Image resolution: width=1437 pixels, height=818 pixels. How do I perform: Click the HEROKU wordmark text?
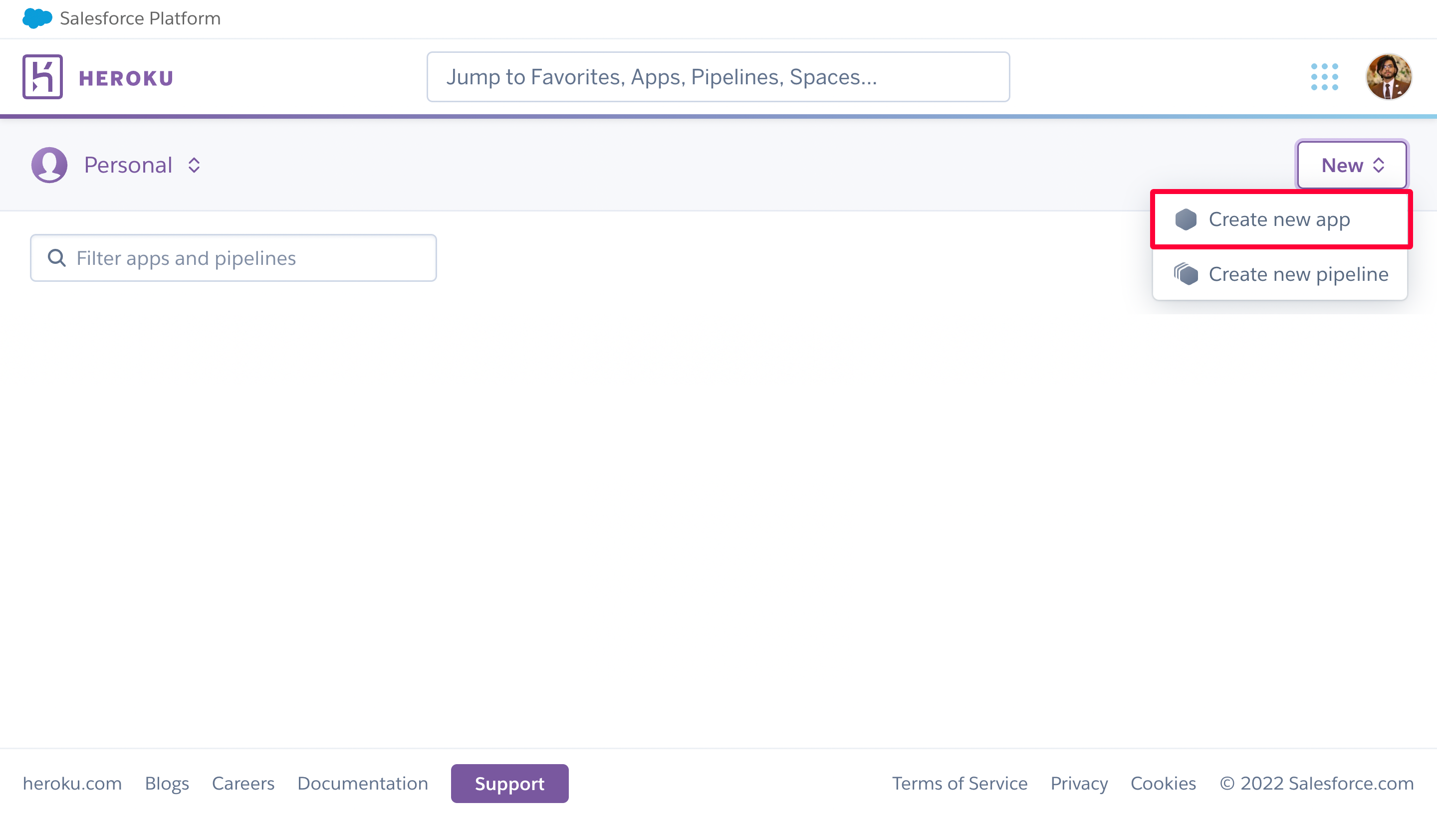coord(126,78)
